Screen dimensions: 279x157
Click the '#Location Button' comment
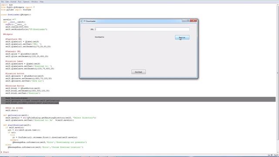pos(15,74)
